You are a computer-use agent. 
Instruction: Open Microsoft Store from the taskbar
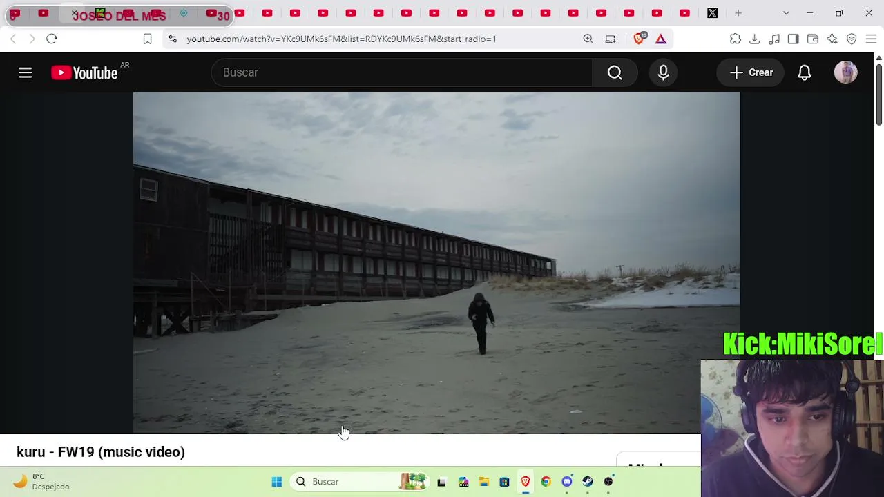coord(505,482)
